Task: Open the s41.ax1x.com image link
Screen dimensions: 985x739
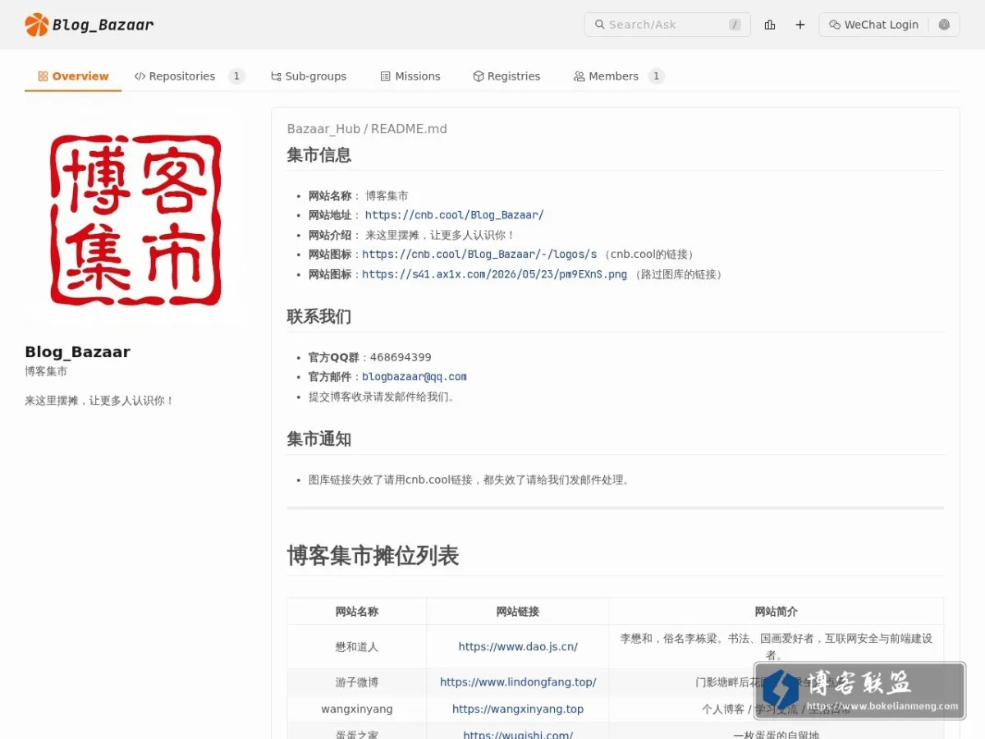Action: [494, 274]
